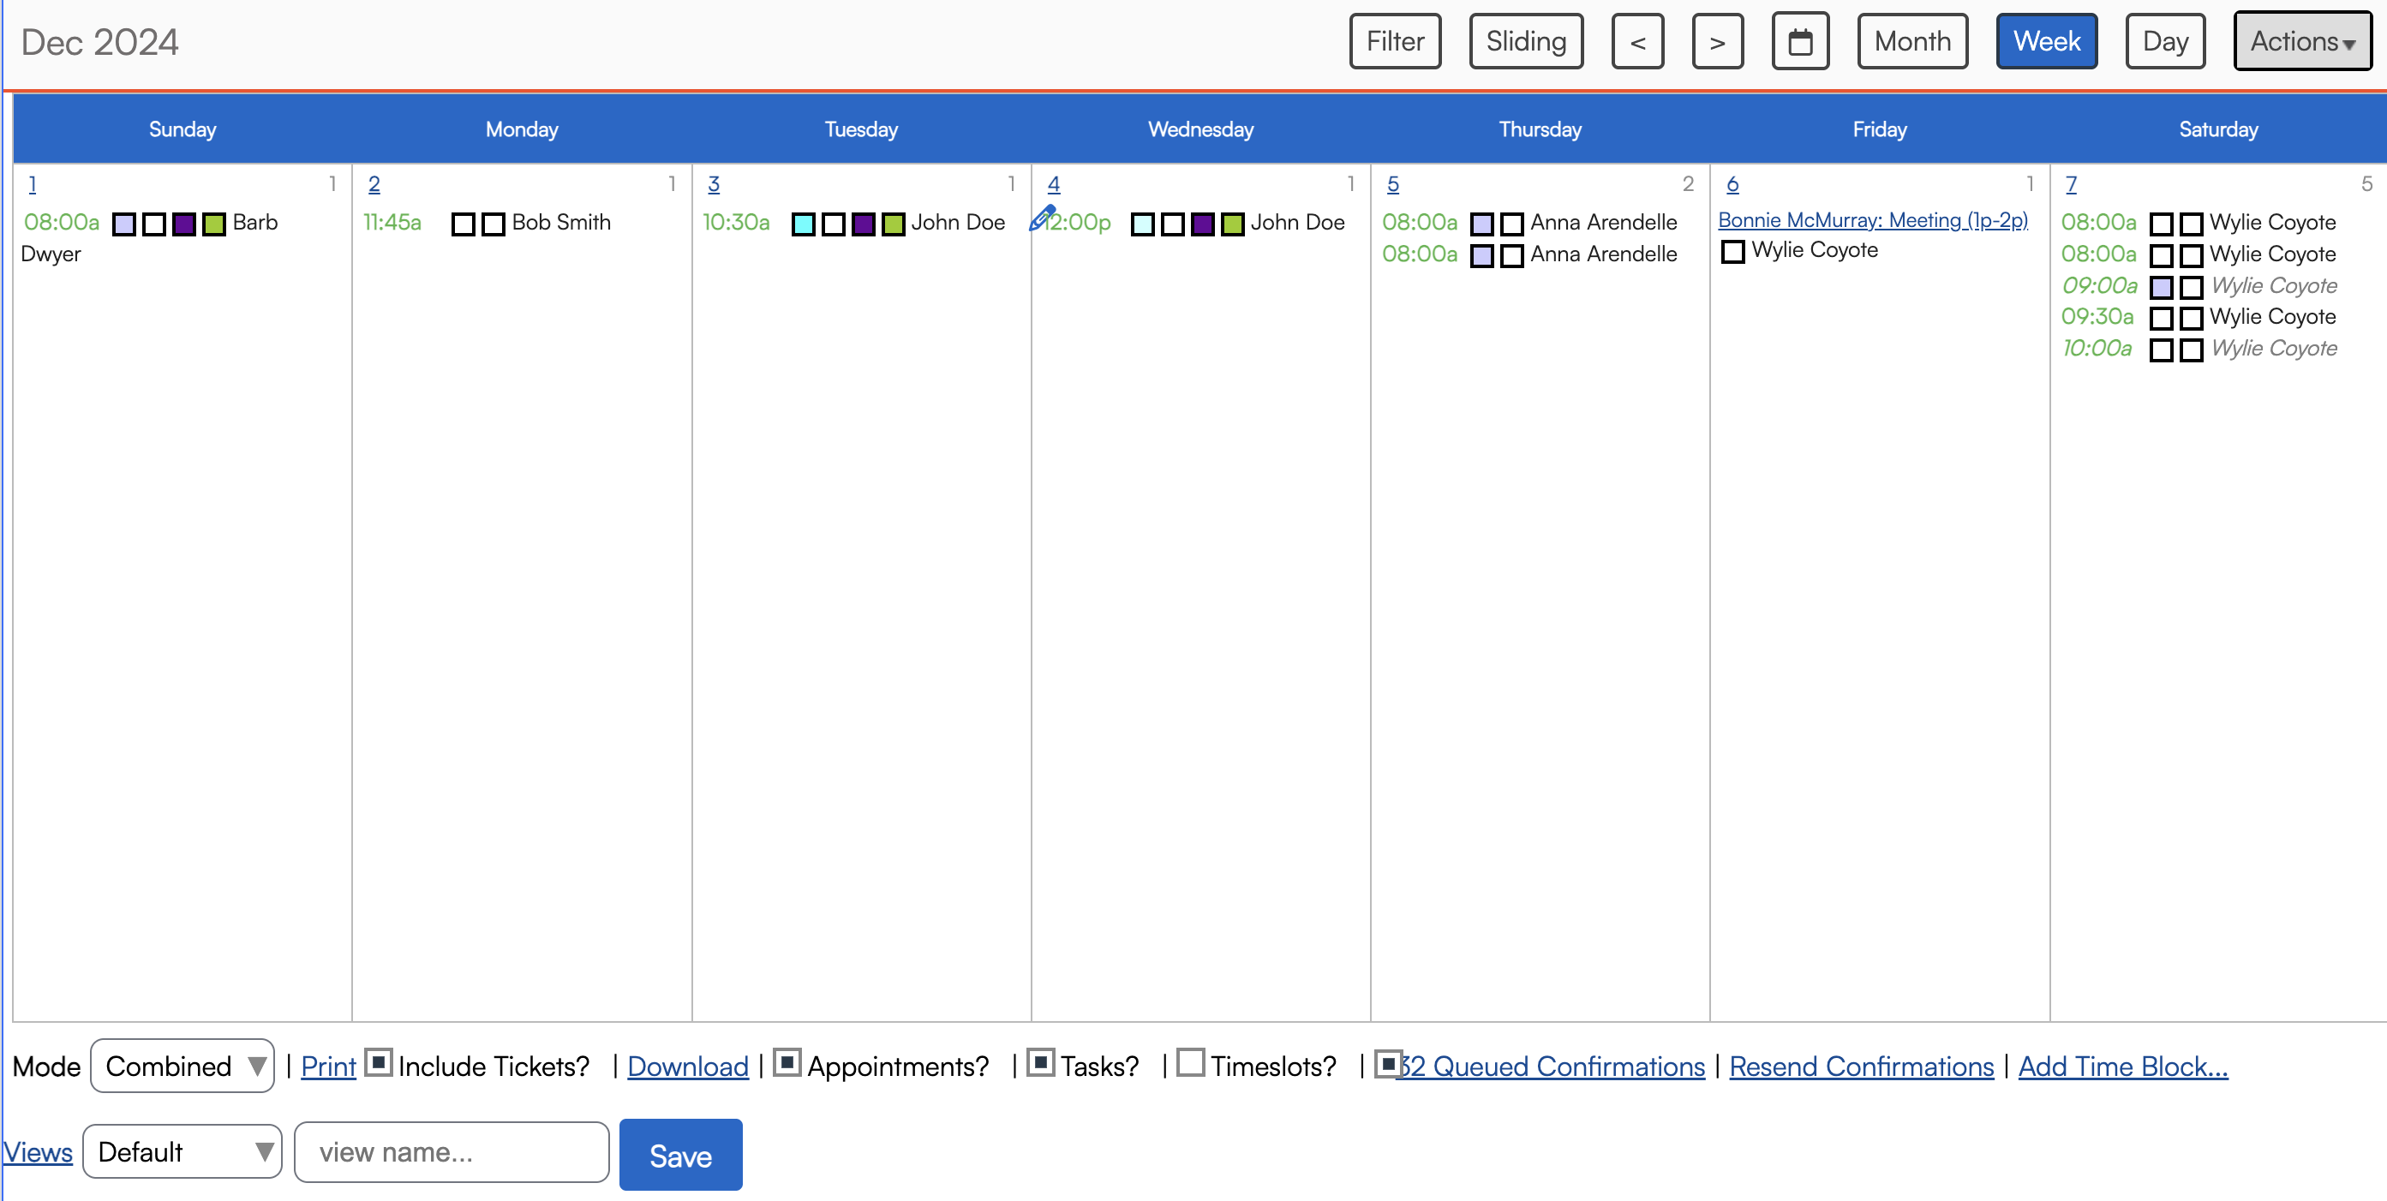The width and height of the screenshot is (2387, 1201).
Task: Click cyan status box on Tuesday appointment
Action: [x=804, y=224]
